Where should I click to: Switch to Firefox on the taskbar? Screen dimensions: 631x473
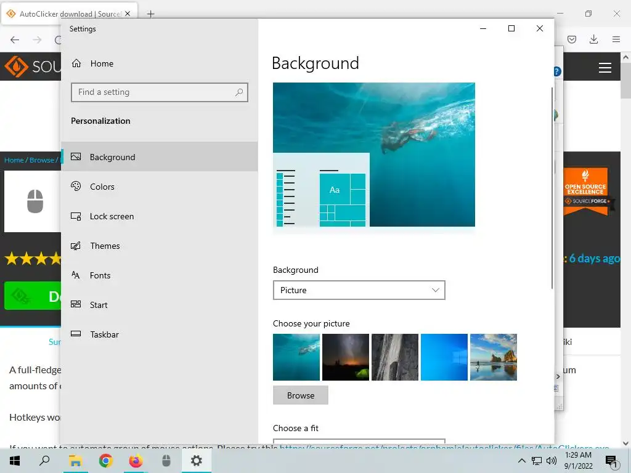pyautogui.click(x=136, y=461)
